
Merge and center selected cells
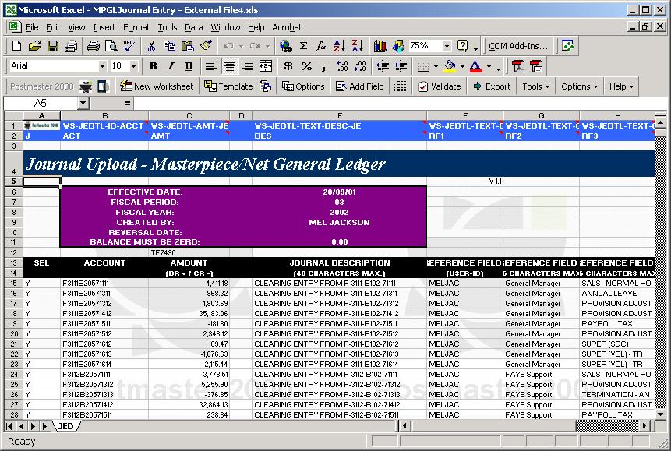[x=265, y=66]
